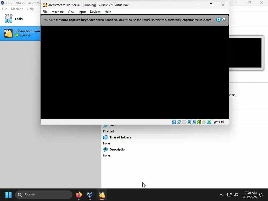The image size is (268, 201).
Task: Suppress future keyboard capture messages icon
Action: click(x=224, y=19)
